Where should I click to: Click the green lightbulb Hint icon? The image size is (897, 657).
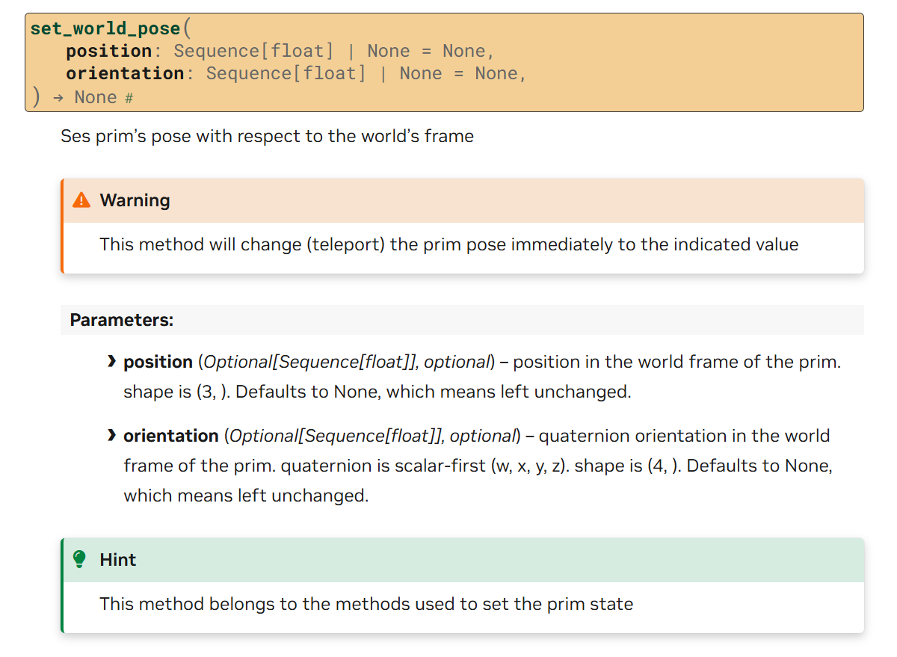[80, 559]
